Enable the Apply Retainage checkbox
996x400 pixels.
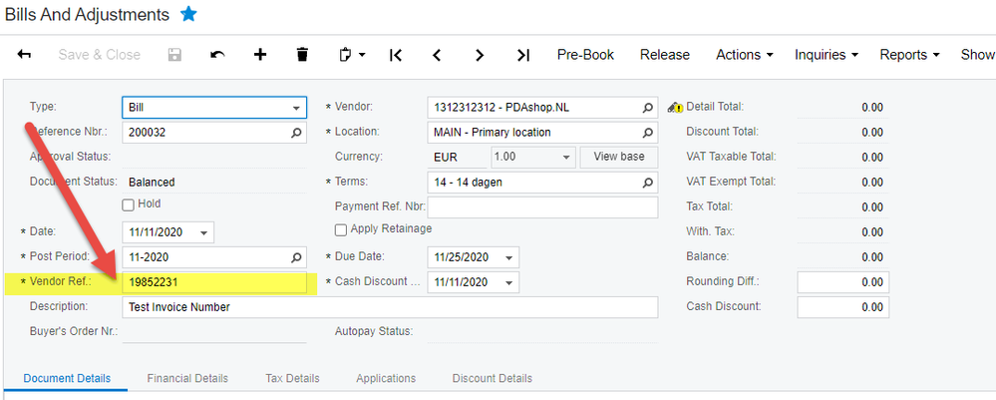tap(341, 229)
